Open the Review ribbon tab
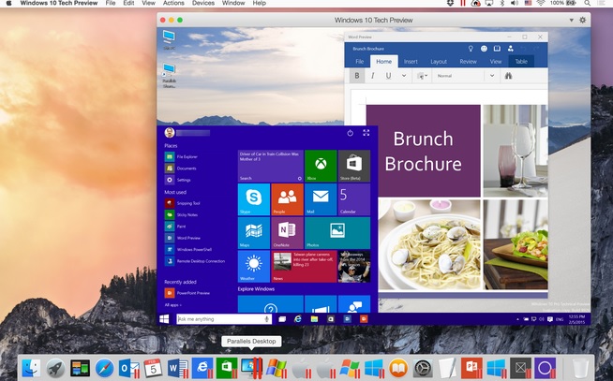 coord(468,61)
